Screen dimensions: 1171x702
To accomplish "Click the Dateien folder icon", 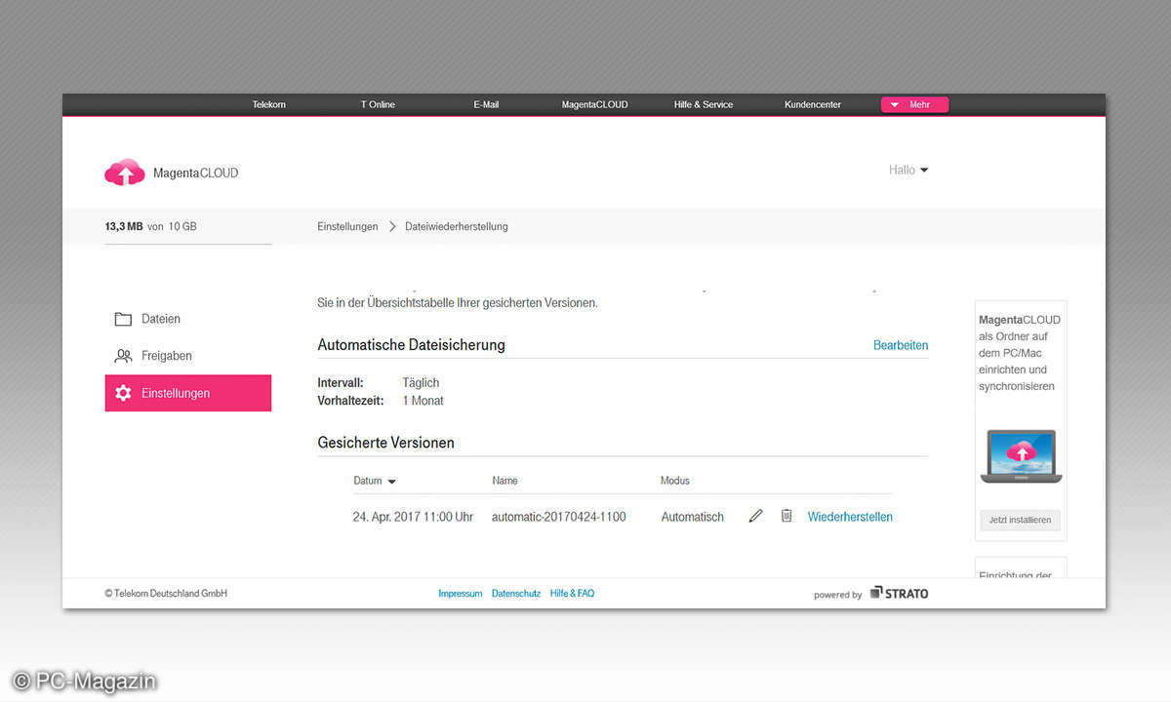I will [x=123, y=319].
